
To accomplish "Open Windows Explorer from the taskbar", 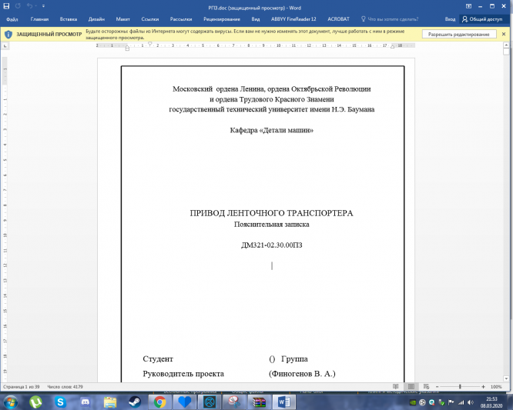I will point(110,402).
